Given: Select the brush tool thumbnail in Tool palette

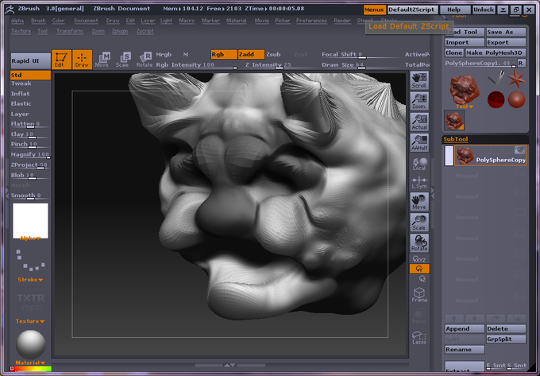Looking at the screenshot, I should 496,78.
